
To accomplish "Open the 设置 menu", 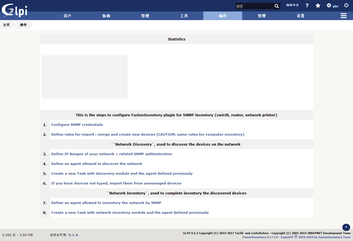I will (x=301, y=16).
